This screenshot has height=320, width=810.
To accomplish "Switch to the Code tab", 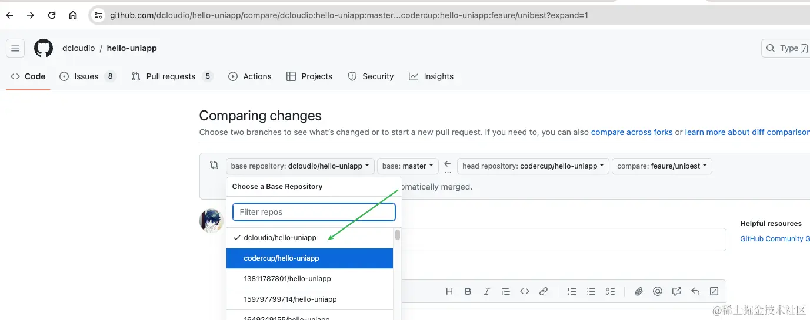I will [x=28, y=76].
